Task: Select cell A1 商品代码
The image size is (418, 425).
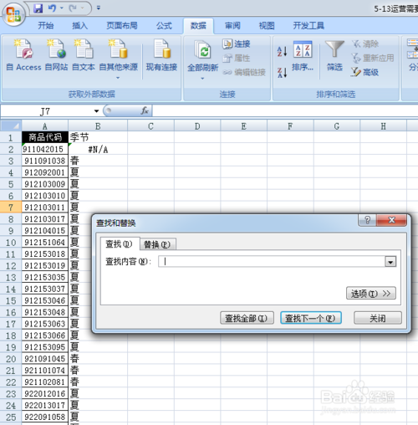Action: [45, 137]
